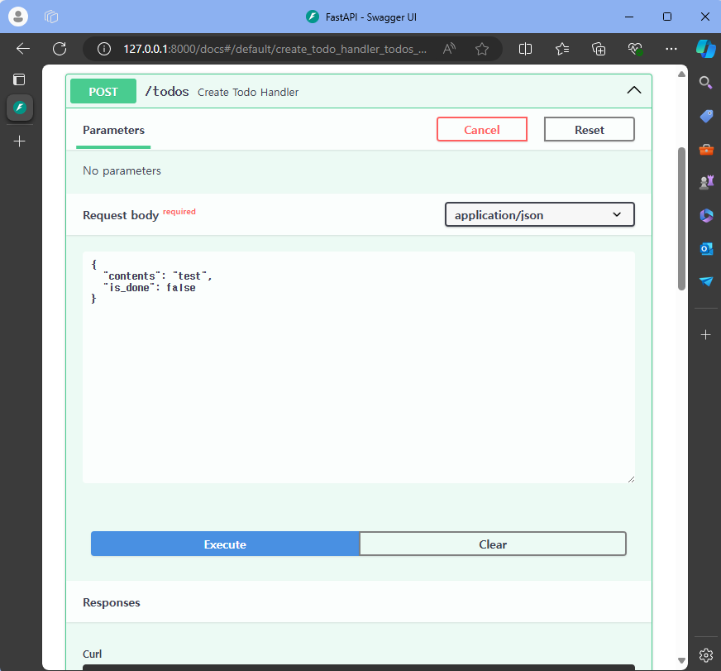Click the red "required" label
721x671 pixels.
179,211
